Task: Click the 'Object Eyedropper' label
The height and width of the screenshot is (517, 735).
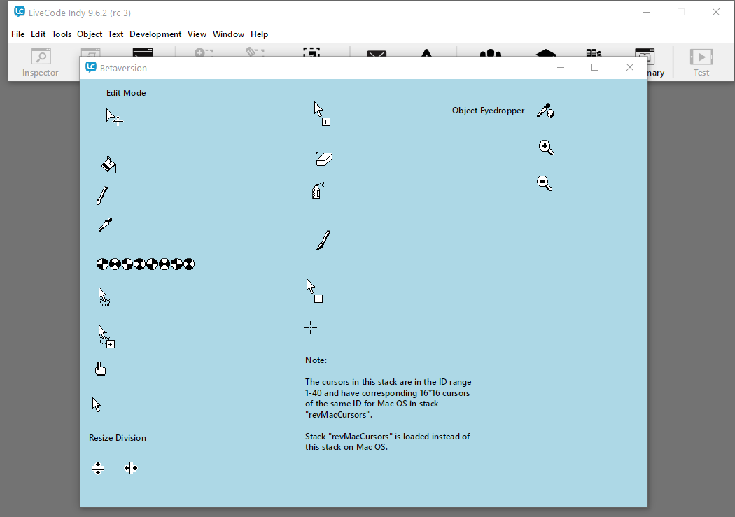Action: (488, 111)
